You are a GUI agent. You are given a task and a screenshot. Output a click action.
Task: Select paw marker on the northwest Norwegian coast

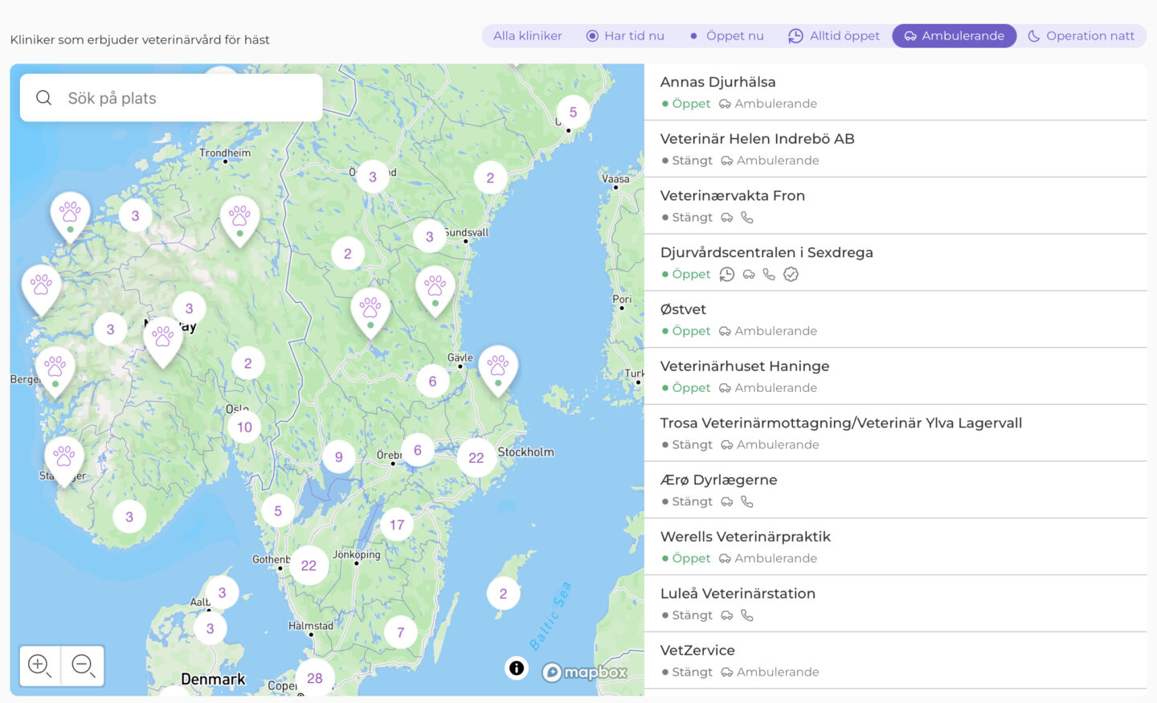pos(70,216)
